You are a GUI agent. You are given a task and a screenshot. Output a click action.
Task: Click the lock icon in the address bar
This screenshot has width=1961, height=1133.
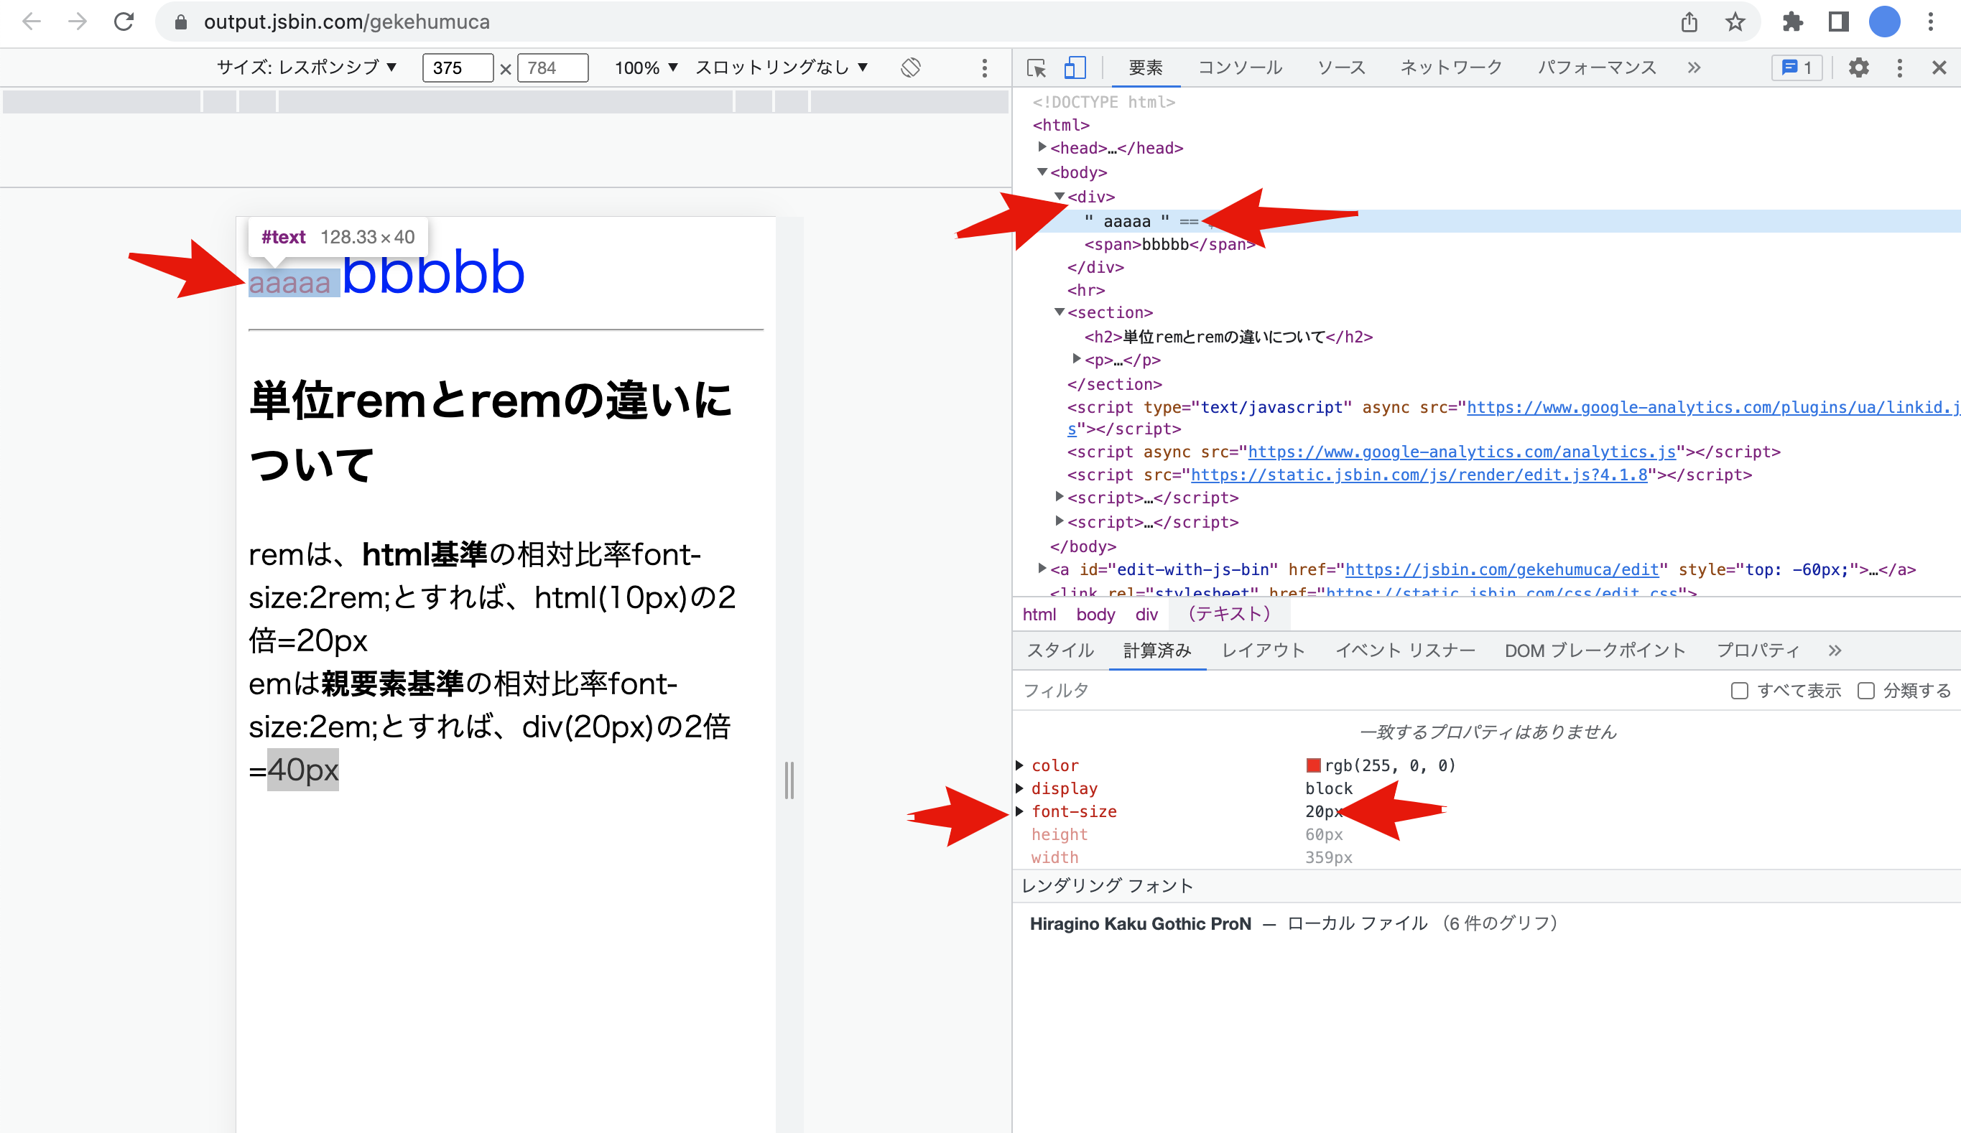click(x=180, y=22)
